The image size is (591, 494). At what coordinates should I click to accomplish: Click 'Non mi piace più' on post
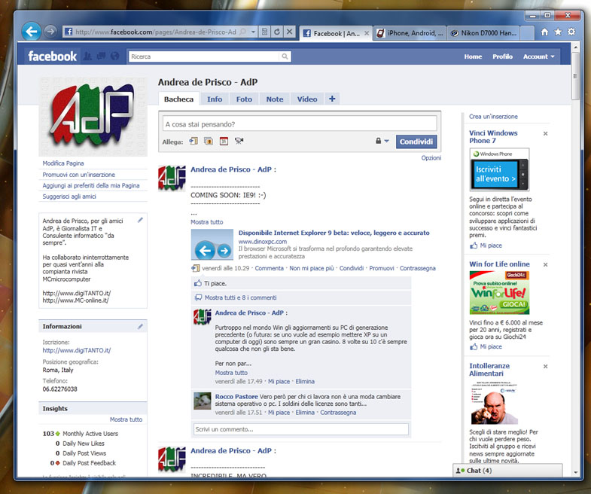click(312, 269)
